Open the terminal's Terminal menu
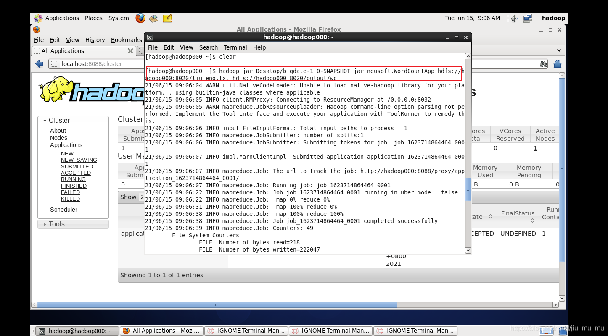Viewport: 608px width, 336px height. coord(235,47)
